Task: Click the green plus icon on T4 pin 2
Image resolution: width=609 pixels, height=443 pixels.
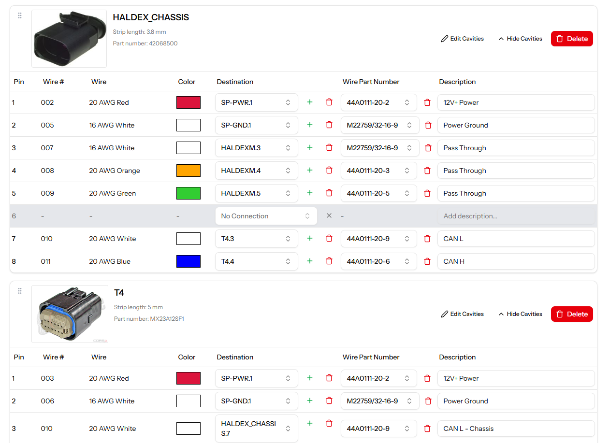Action: tap(310, 400)
